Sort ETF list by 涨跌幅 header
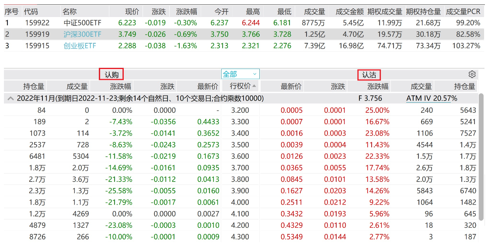This screenshot has width=488, height=247. [186, 12]
